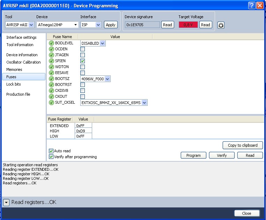Image resolution: width=266 pixels, height=220 pixels.
Task: Click the CKOUT green status check icon
Action: (51, 97)
